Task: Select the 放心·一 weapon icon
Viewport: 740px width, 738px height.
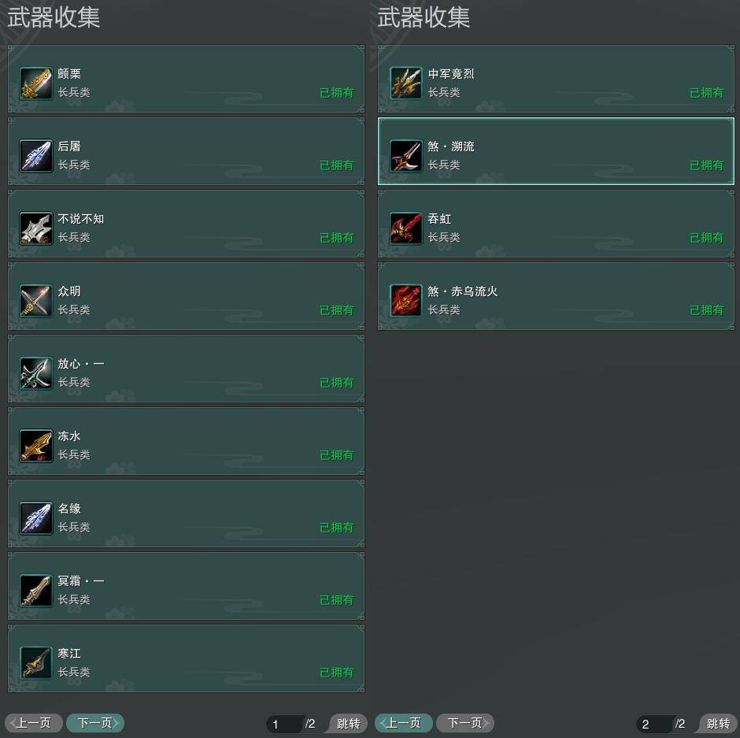Action: [36, 373]
